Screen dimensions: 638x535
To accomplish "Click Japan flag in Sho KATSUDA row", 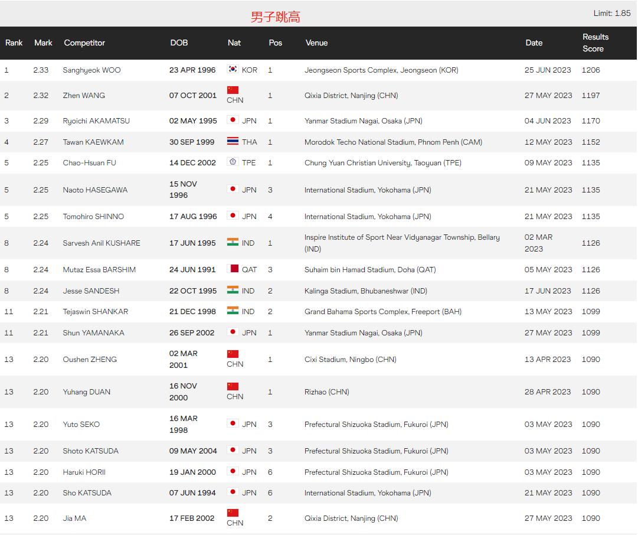I will coord(233,492).
